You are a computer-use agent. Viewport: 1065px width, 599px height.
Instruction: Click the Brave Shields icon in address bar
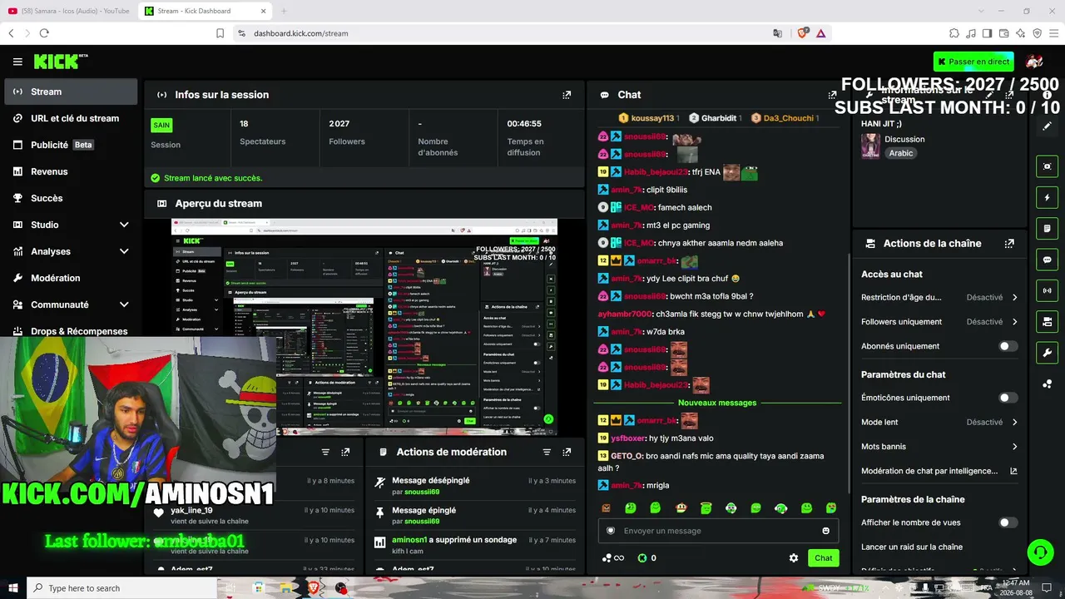802,33
